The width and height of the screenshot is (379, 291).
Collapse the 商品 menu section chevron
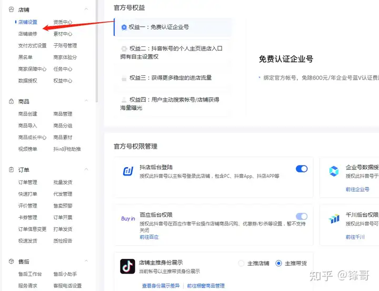click(86, 101)
